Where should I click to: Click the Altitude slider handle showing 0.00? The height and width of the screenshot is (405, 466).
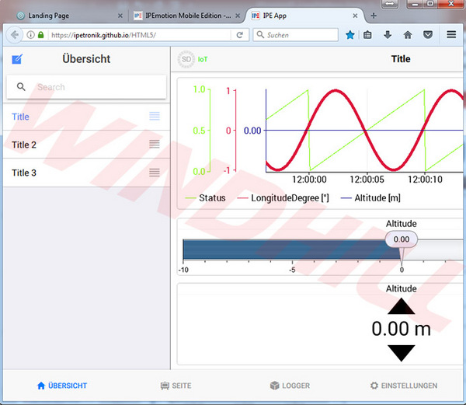click(x=402, y=239)
